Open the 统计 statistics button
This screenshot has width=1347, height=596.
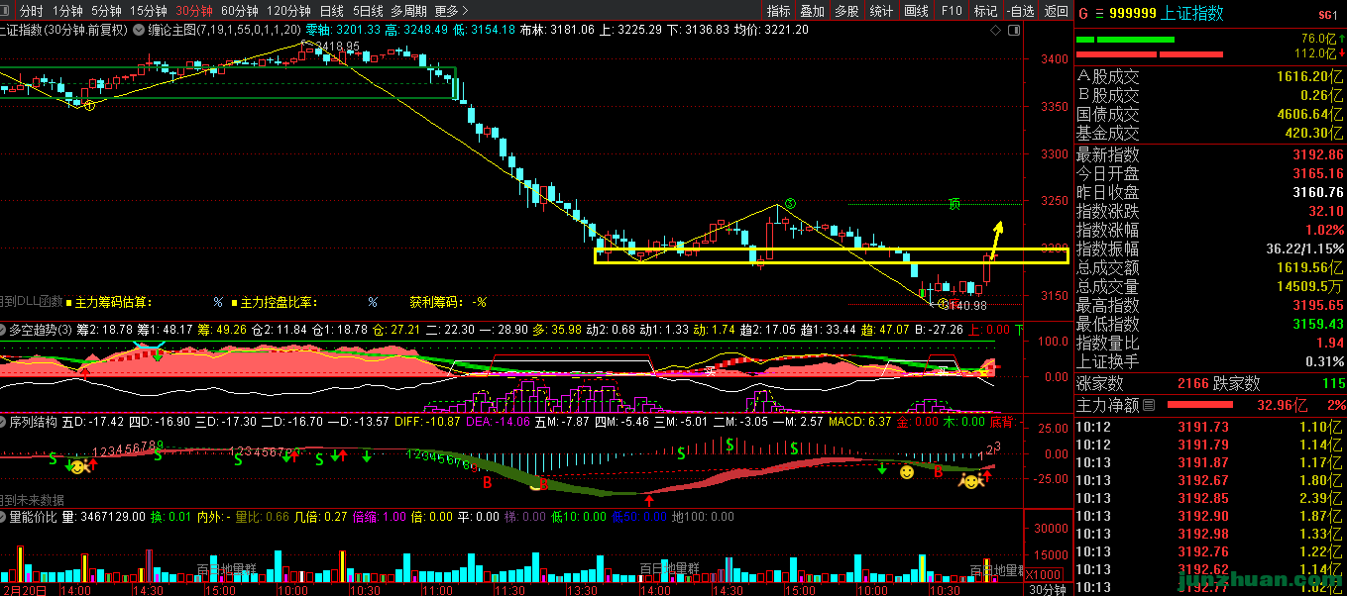[880, 11]
